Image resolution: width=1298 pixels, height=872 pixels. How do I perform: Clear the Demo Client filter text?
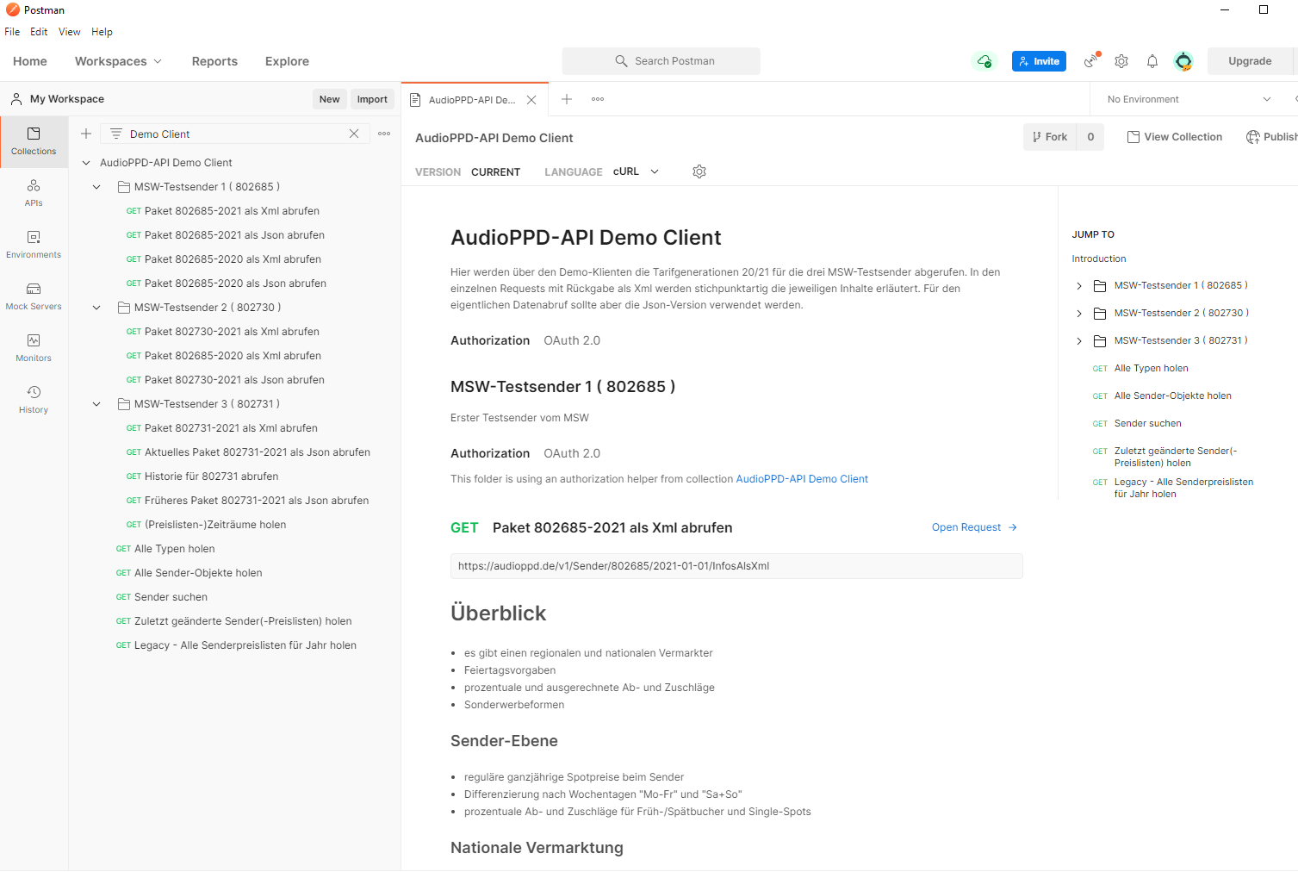click(x=354, y=134)
